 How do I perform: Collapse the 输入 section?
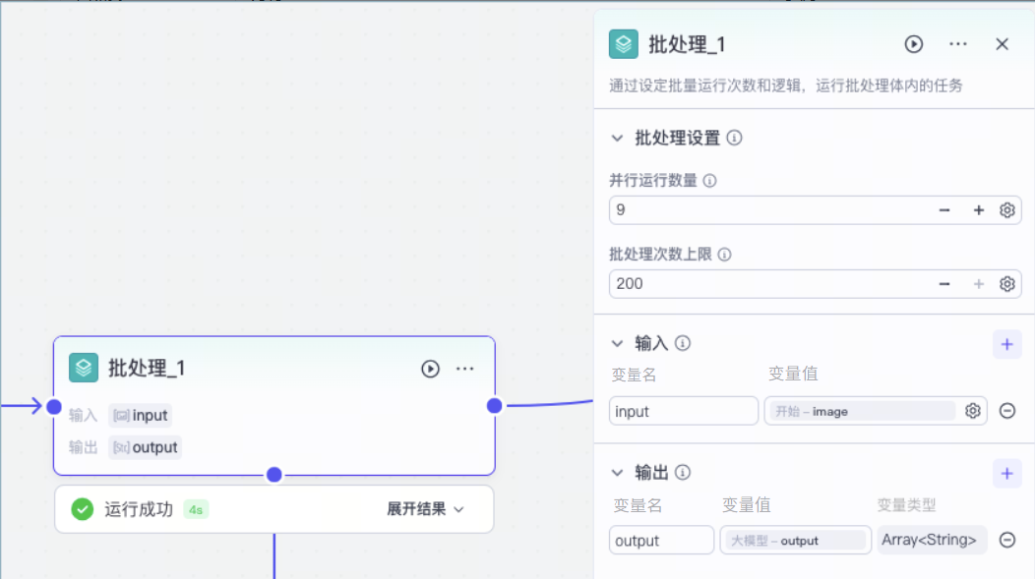617,344
